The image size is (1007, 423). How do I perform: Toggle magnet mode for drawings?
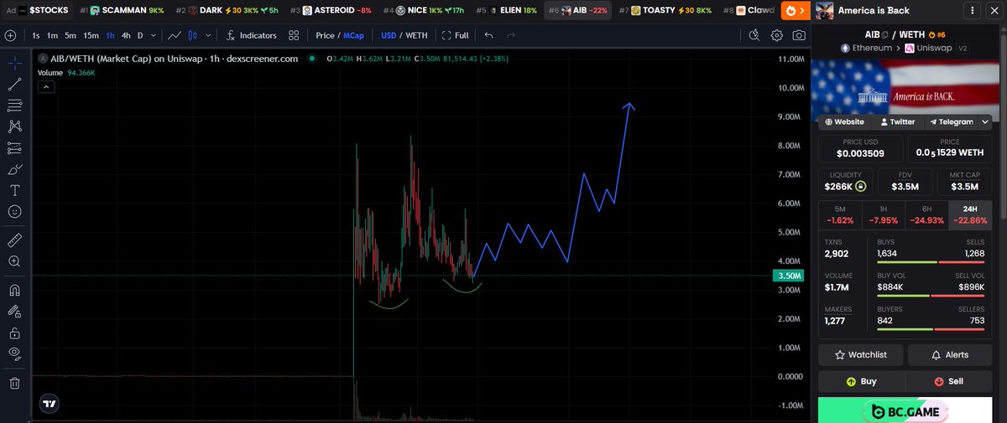[14, 291]
